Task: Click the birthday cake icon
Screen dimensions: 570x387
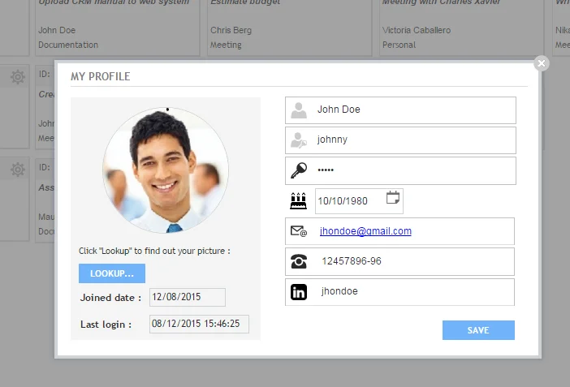Action: coord(299,200)
